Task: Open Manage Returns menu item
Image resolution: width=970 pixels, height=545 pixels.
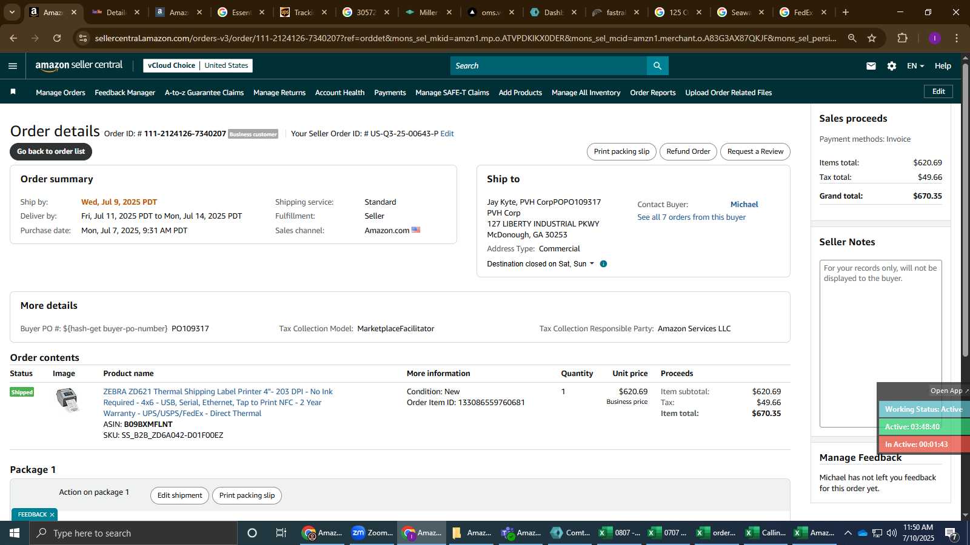Action: pyautogui.click(x=279, y=93)
